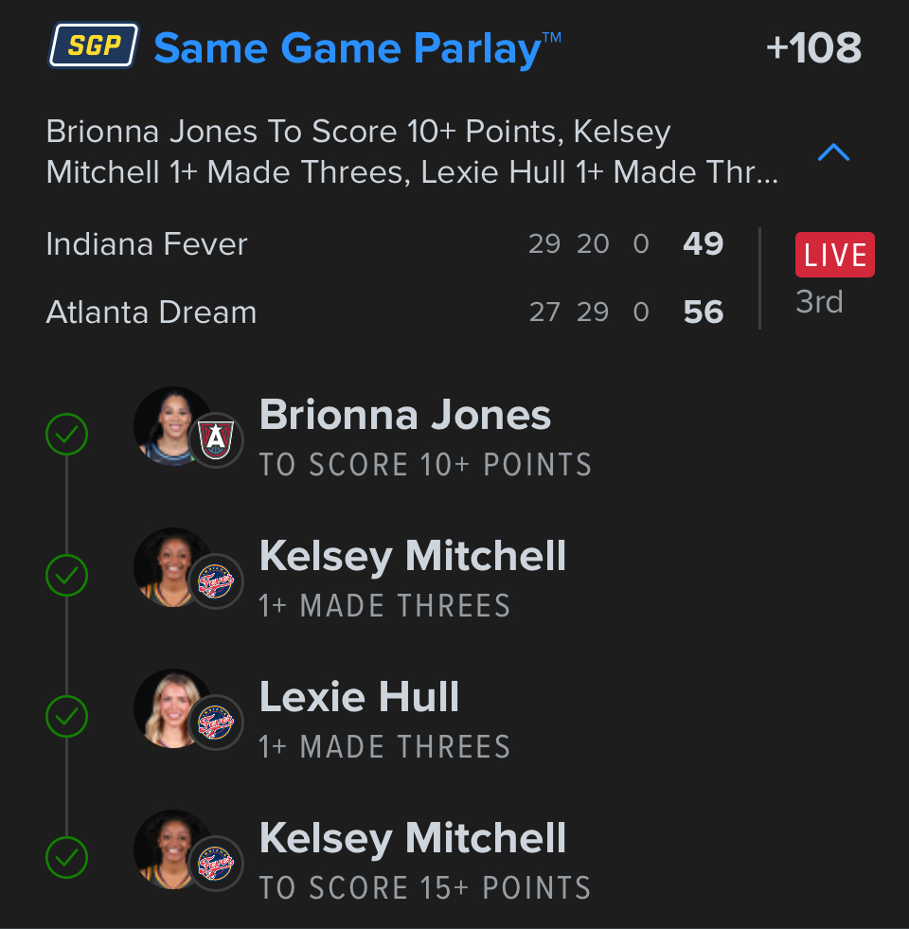
Task: Click Fever logo on Kelsey Mitchell 15+ points leg
Action: pos(217,864)
